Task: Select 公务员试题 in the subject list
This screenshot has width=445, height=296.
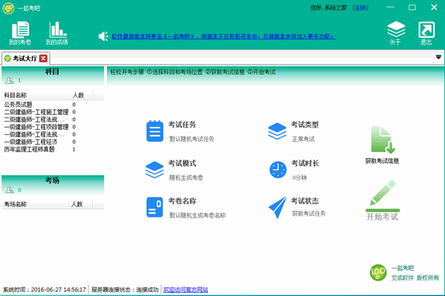Action: (x=39, y=105)
